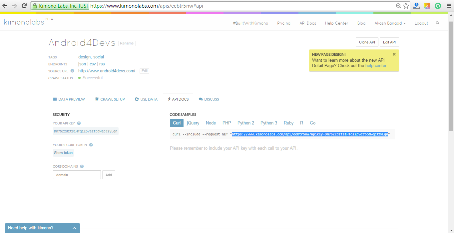The height and width of the screenshot is (233, 455).
Task: Open the csv endpoint
Action: pos(93,64)
